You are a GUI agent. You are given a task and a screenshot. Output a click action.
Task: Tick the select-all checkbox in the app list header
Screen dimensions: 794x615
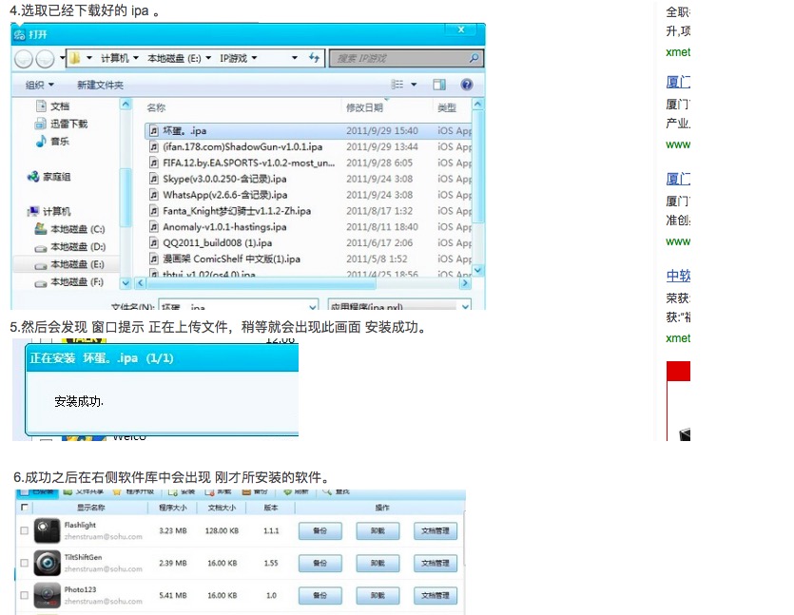24,508
